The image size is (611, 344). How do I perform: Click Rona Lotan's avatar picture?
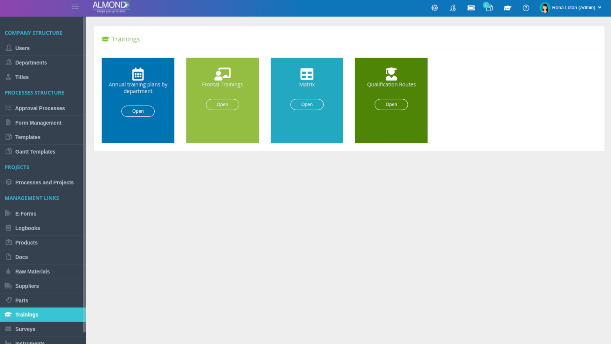click(544, 8)
